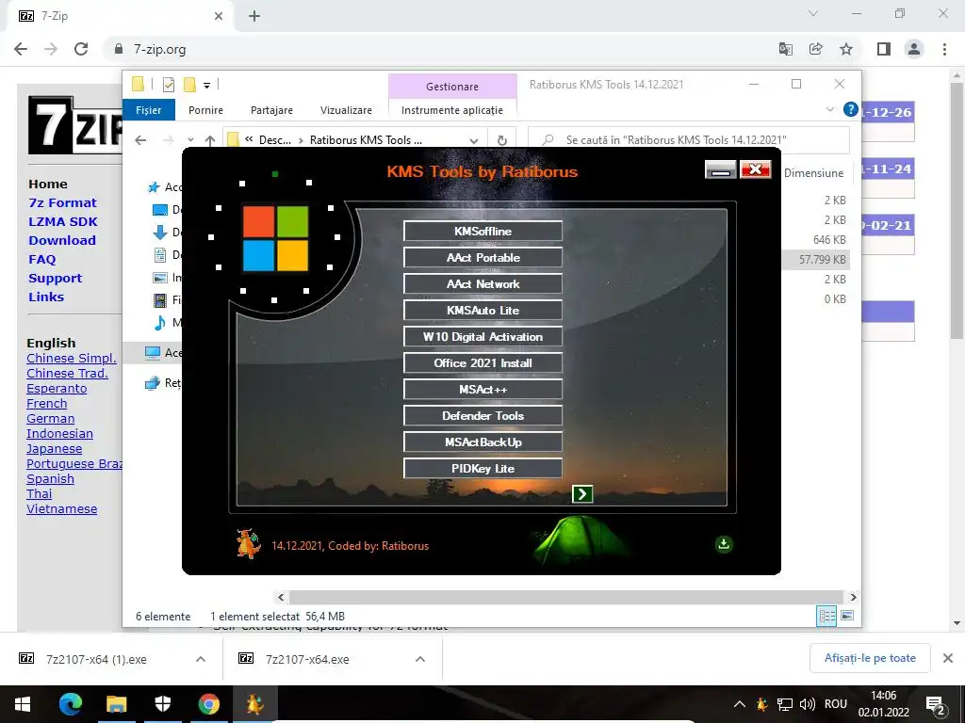The width and height of the screenshot is (965, 723).
Task: Open Defender Tools
Action: 482,416
